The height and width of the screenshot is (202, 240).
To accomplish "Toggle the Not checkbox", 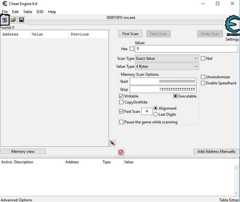I will [203, 58].
